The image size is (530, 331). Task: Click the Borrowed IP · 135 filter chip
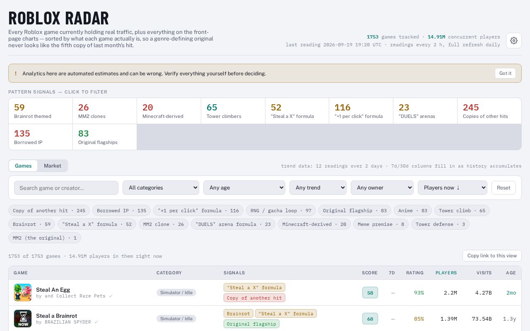pyautogui.click(x=121, y=211)
